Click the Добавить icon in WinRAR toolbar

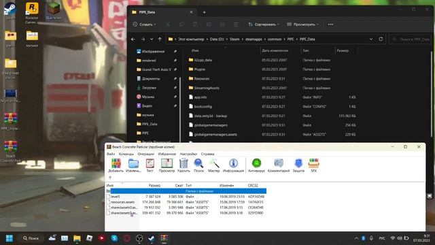[x=116, y=165]
